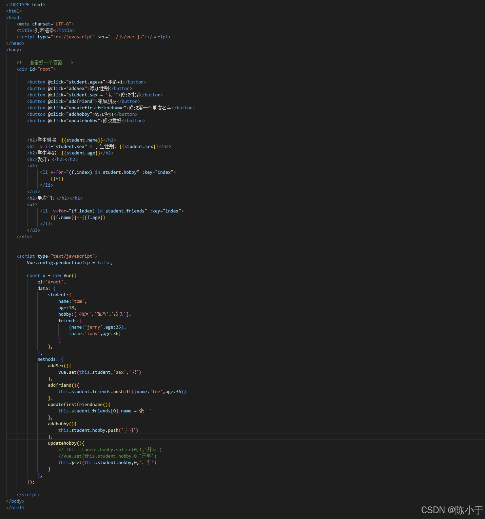Viewport: 485px width, 519px height.
Task: Click the friends[0].name ='张三' line
Action: [x=105, y=411]
